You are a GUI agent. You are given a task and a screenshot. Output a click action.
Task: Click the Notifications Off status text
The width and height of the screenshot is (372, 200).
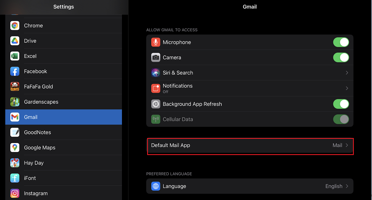point(165,92)
